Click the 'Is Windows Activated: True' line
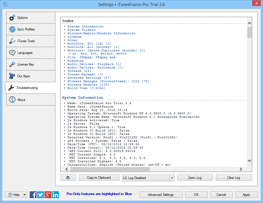263x203 pixels. 93,120
